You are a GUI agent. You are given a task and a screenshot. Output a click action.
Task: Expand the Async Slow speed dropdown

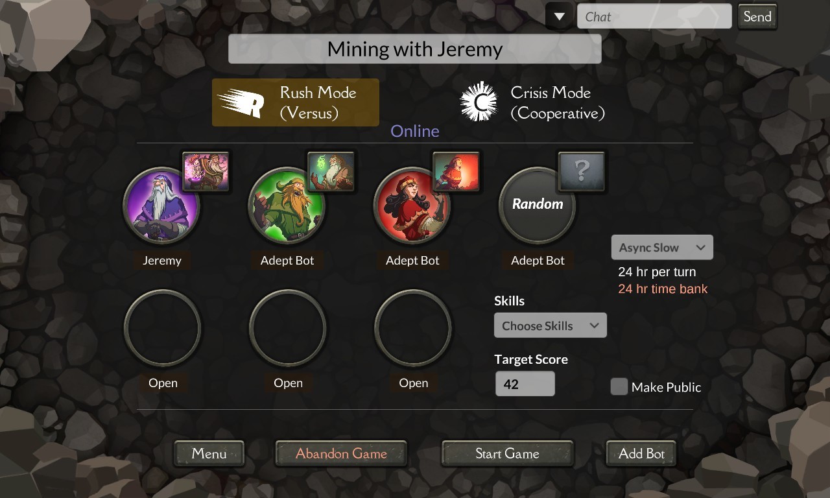pyautogui.click(x=662, y=247)
